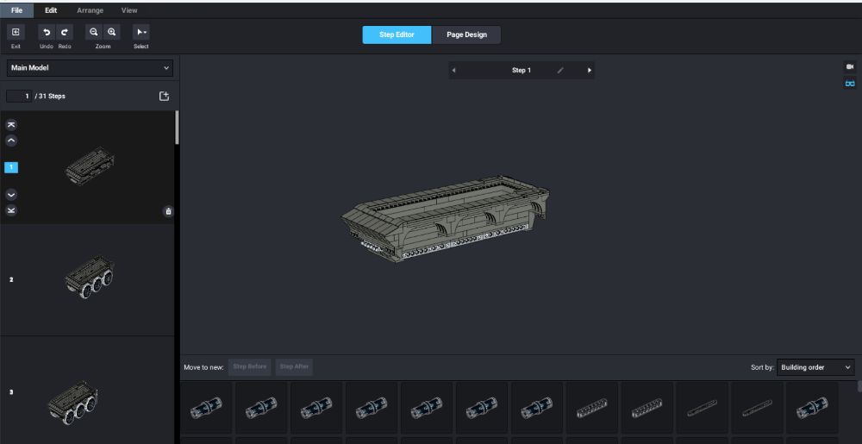
Task: Toggle the glasses preview icon
Action: pyautogui.click(x=850, y=84)
